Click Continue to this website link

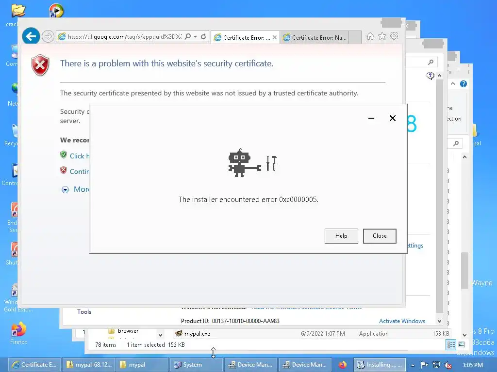pyautogui.click(x=79, y=171)
